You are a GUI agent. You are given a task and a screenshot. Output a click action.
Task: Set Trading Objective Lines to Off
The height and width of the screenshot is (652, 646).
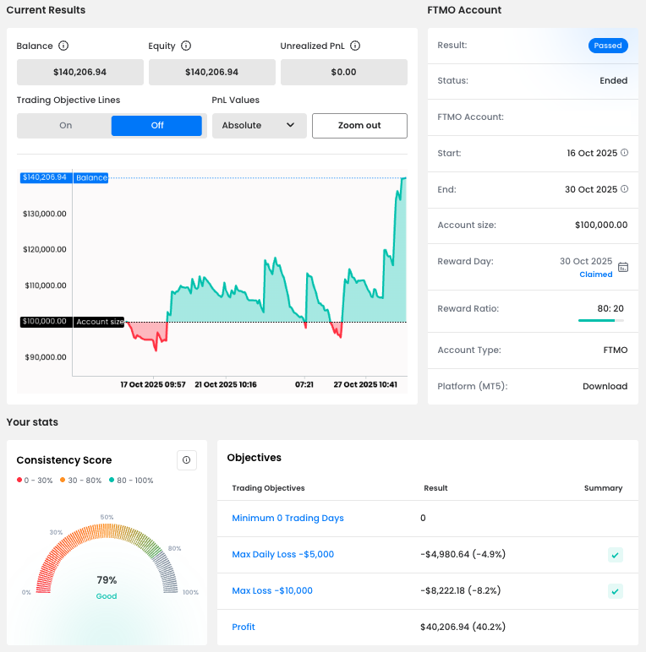click(x=156, y=126)
